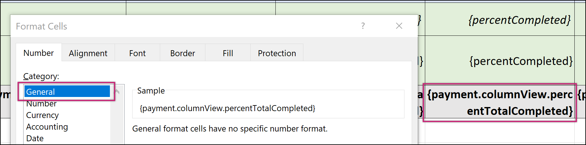Open the Alignment tab
586x145 pixels.
point(88,53)
